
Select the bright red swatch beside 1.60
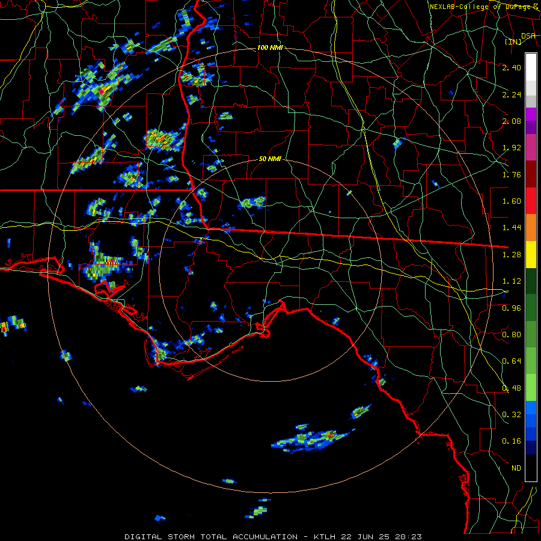531,201
